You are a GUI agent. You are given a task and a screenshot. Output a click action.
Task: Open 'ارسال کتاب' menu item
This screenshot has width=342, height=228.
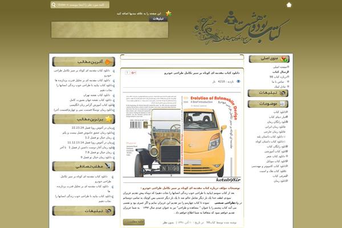click(x=280, y=72)
